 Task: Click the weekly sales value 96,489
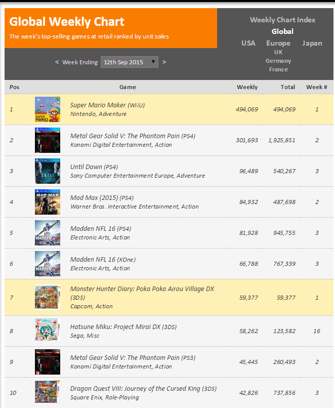pyautogui.click(x=248, y=171)
